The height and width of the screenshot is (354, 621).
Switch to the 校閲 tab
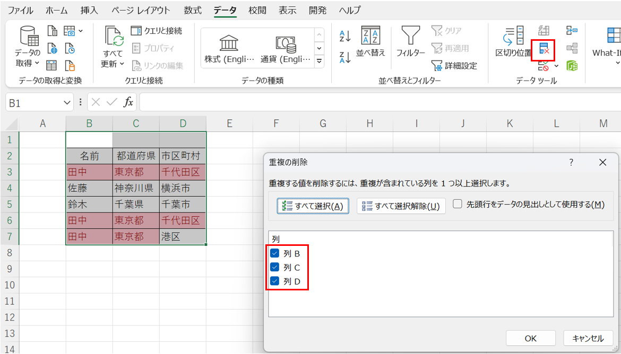[x=257, y=10]
